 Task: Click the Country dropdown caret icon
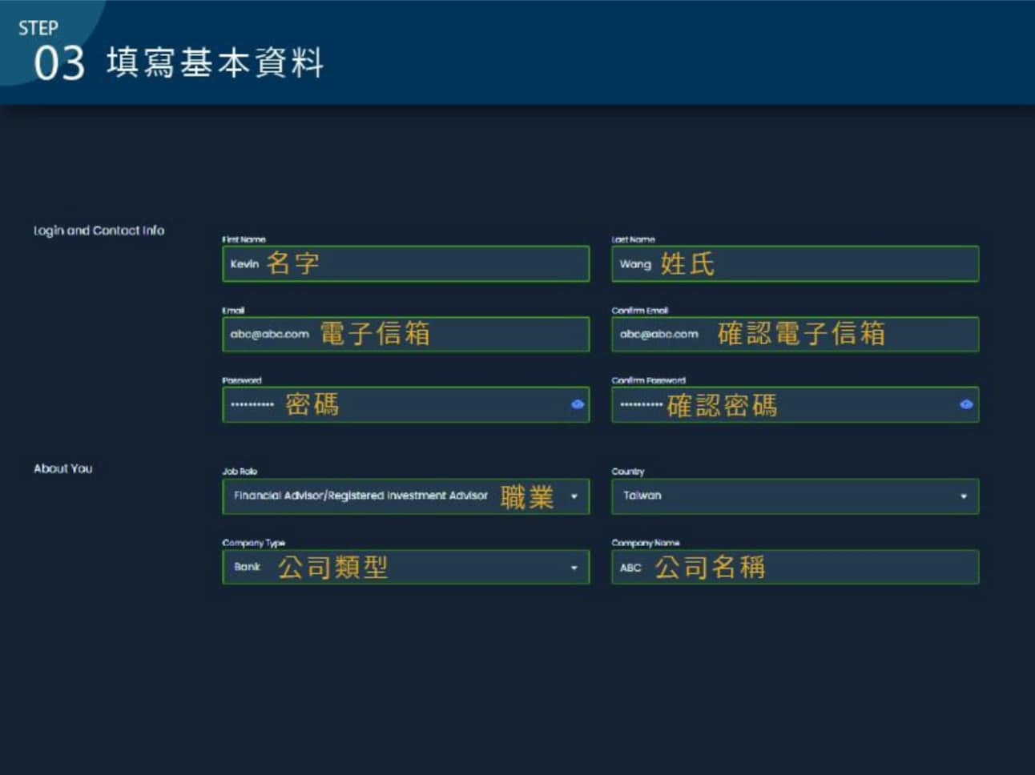(963, 496)
